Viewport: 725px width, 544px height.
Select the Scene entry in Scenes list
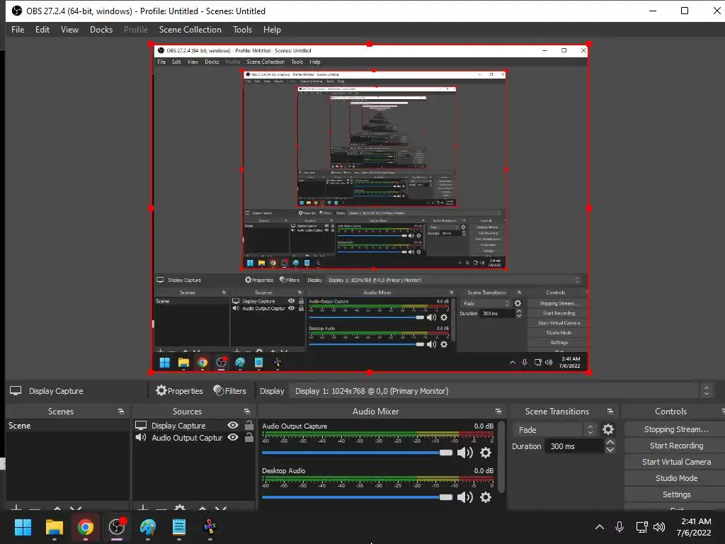(x=67, y=426)
